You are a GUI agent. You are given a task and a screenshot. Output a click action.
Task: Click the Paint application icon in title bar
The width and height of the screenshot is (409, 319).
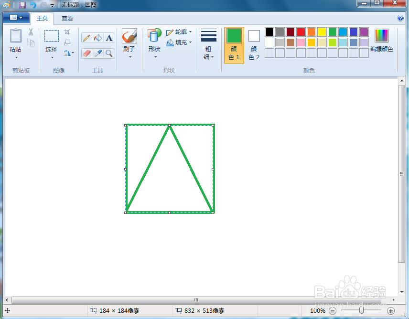tap(7, 5)
